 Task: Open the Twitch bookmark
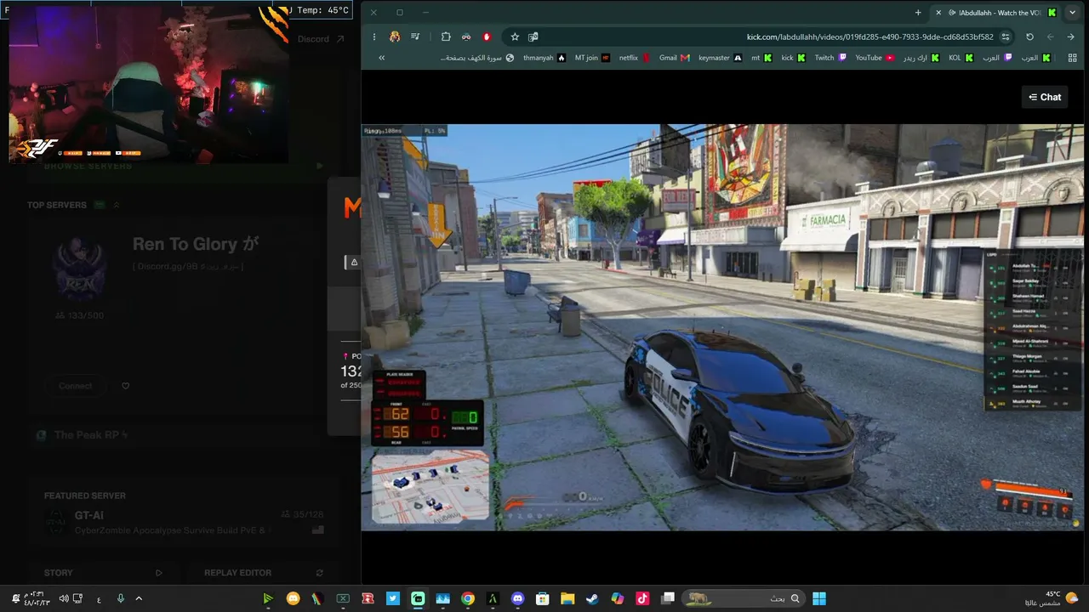[830, 58]
